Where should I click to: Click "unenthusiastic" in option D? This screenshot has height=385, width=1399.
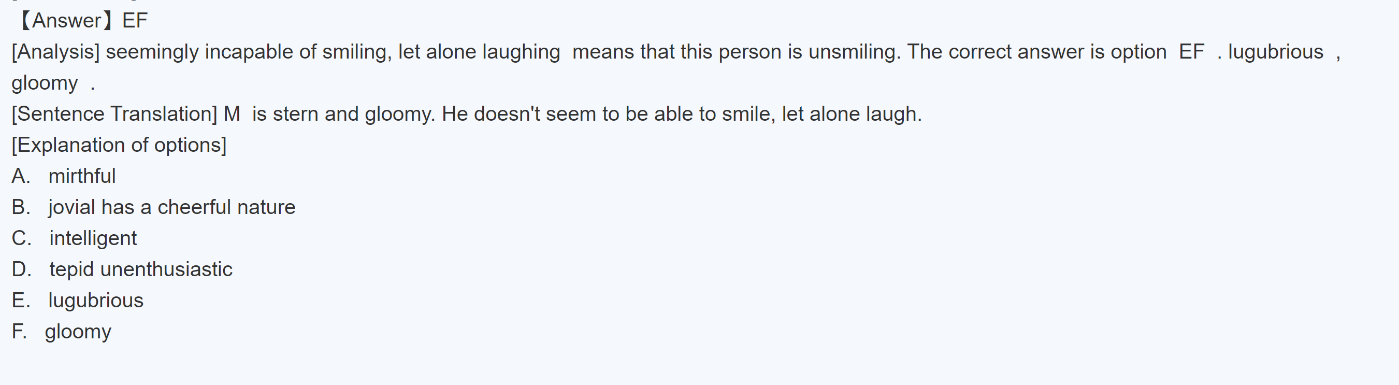click(x=166, y=269)
